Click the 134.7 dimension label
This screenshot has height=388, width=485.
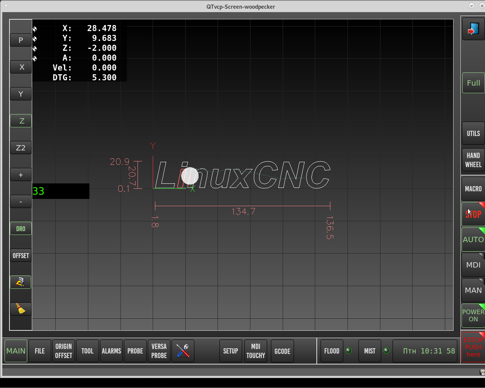(x=243, y=211)
